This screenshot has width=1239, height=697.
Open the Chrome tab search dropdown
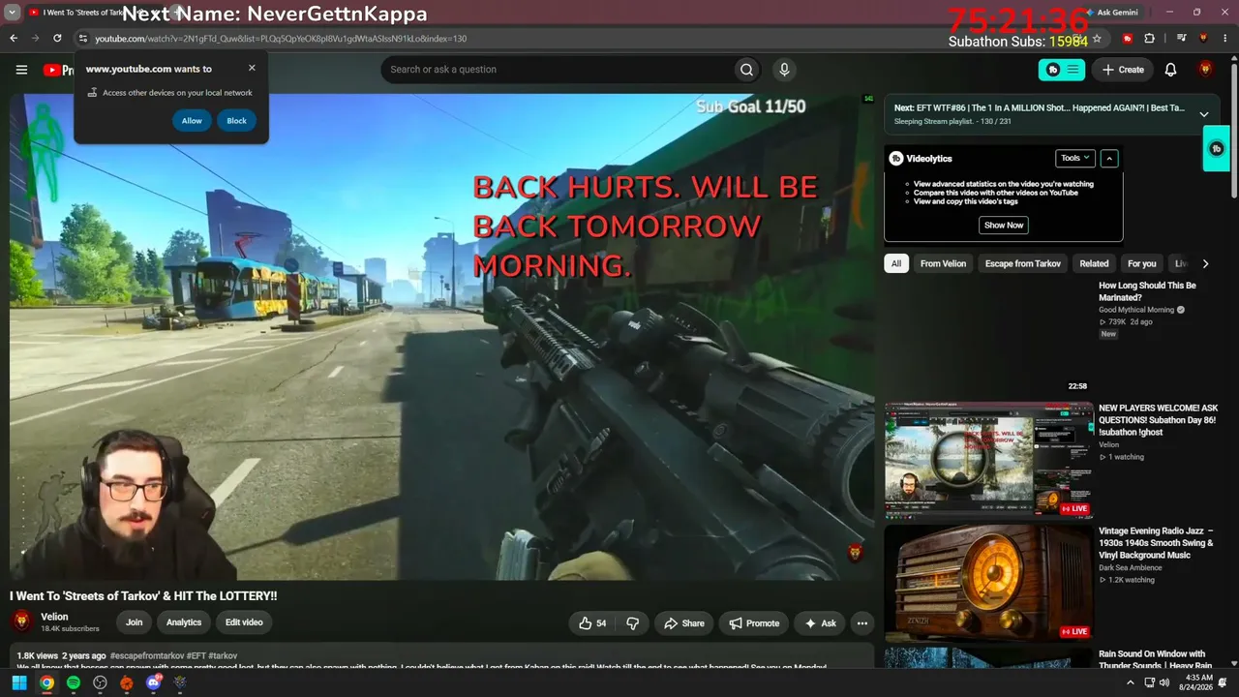pos(13,13)
